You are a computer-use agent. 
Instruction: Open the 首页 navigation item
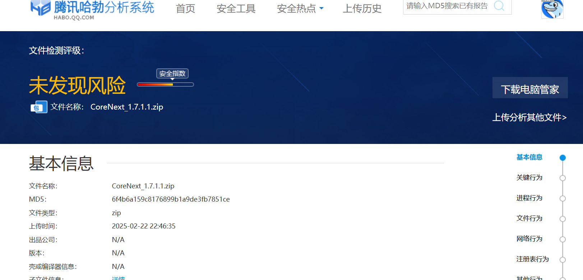[185, 9]
